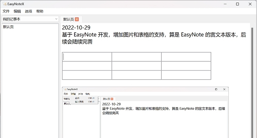Place cursor in table's first row first cell

87,57
